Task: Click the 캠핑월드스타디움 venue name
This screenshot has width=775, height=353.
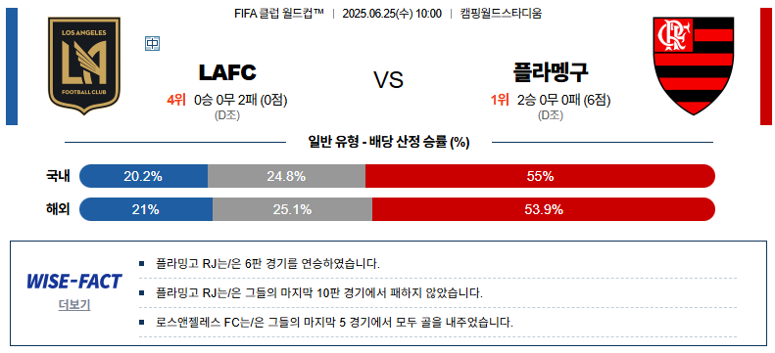Action: (501, 14)
